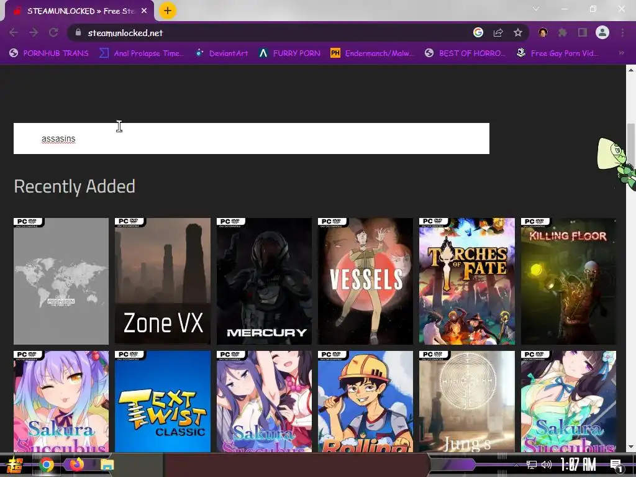Open the Chrome three-dot menu
The image size is (636, 477).
(x=622, y=32)
